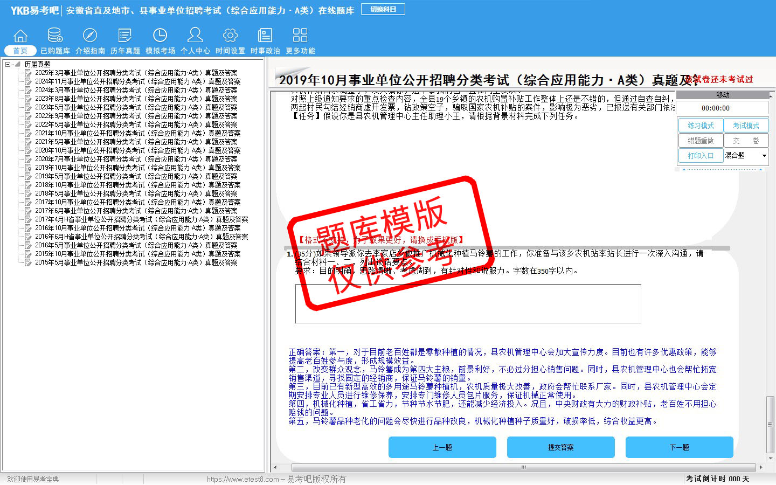Switch to 练习模式 practice mode

pyautogui.click(x=701, y=126)
